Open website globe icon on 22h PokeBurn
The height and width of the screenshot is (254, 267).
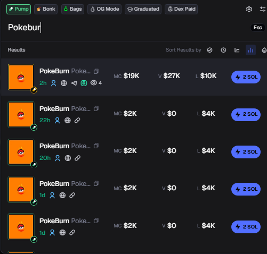68,121
